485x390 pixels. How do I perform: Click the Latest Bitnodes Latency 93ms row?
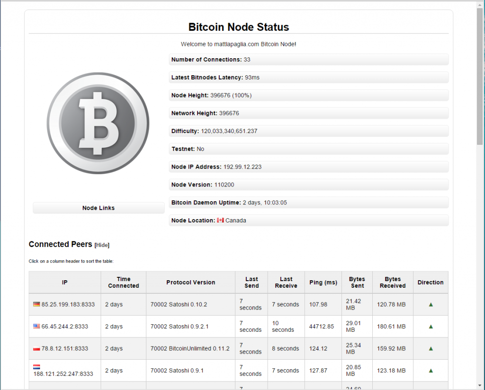point(309,77)
